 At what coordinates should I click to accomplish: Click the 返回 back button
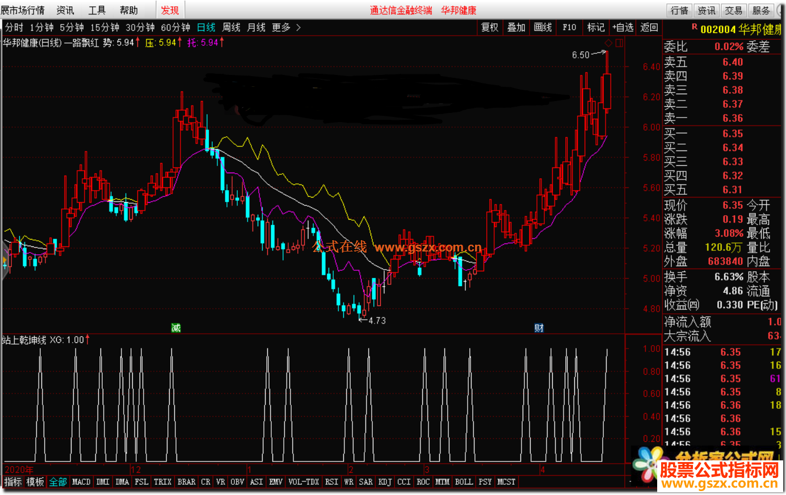(649, 27)
